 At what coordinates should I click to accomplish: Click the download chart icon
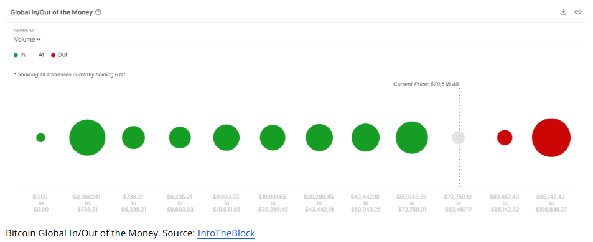pyautogui.click(x=563, y=12)
